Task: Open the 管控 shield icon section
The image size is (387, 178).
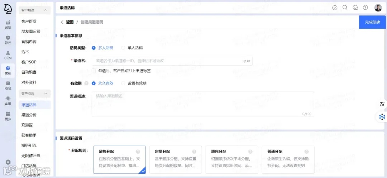Action: [8, 40]
